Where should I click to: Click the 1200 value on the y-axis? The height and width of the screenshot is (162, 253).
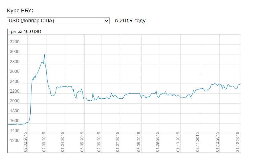14,140
